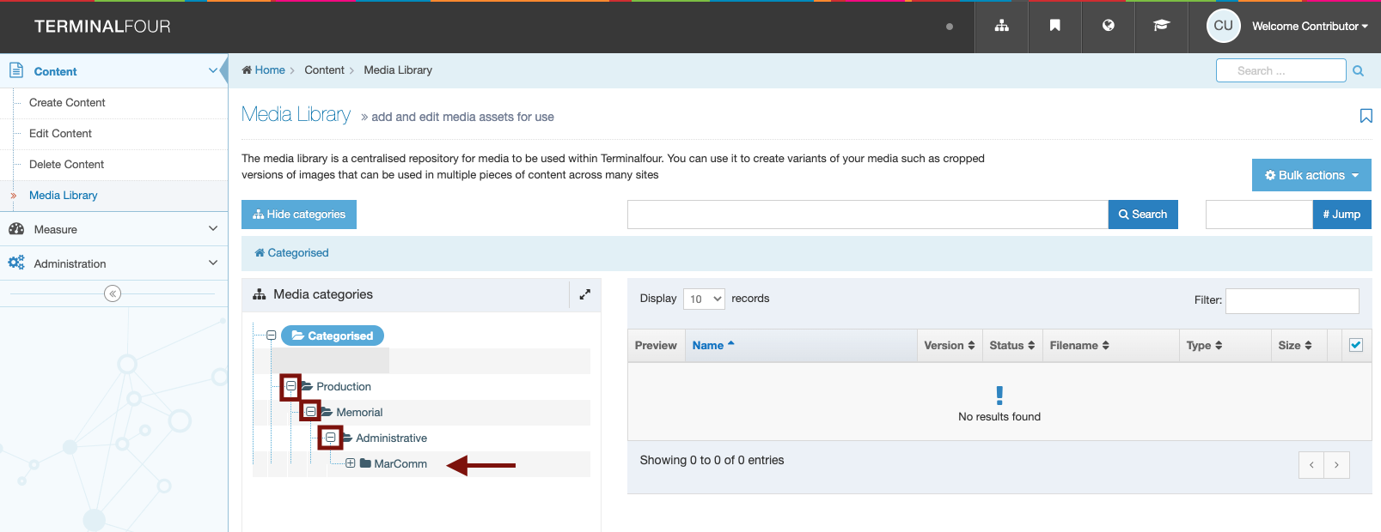
Task: Open Create Content in sidebar
Action: pos(67,103)
